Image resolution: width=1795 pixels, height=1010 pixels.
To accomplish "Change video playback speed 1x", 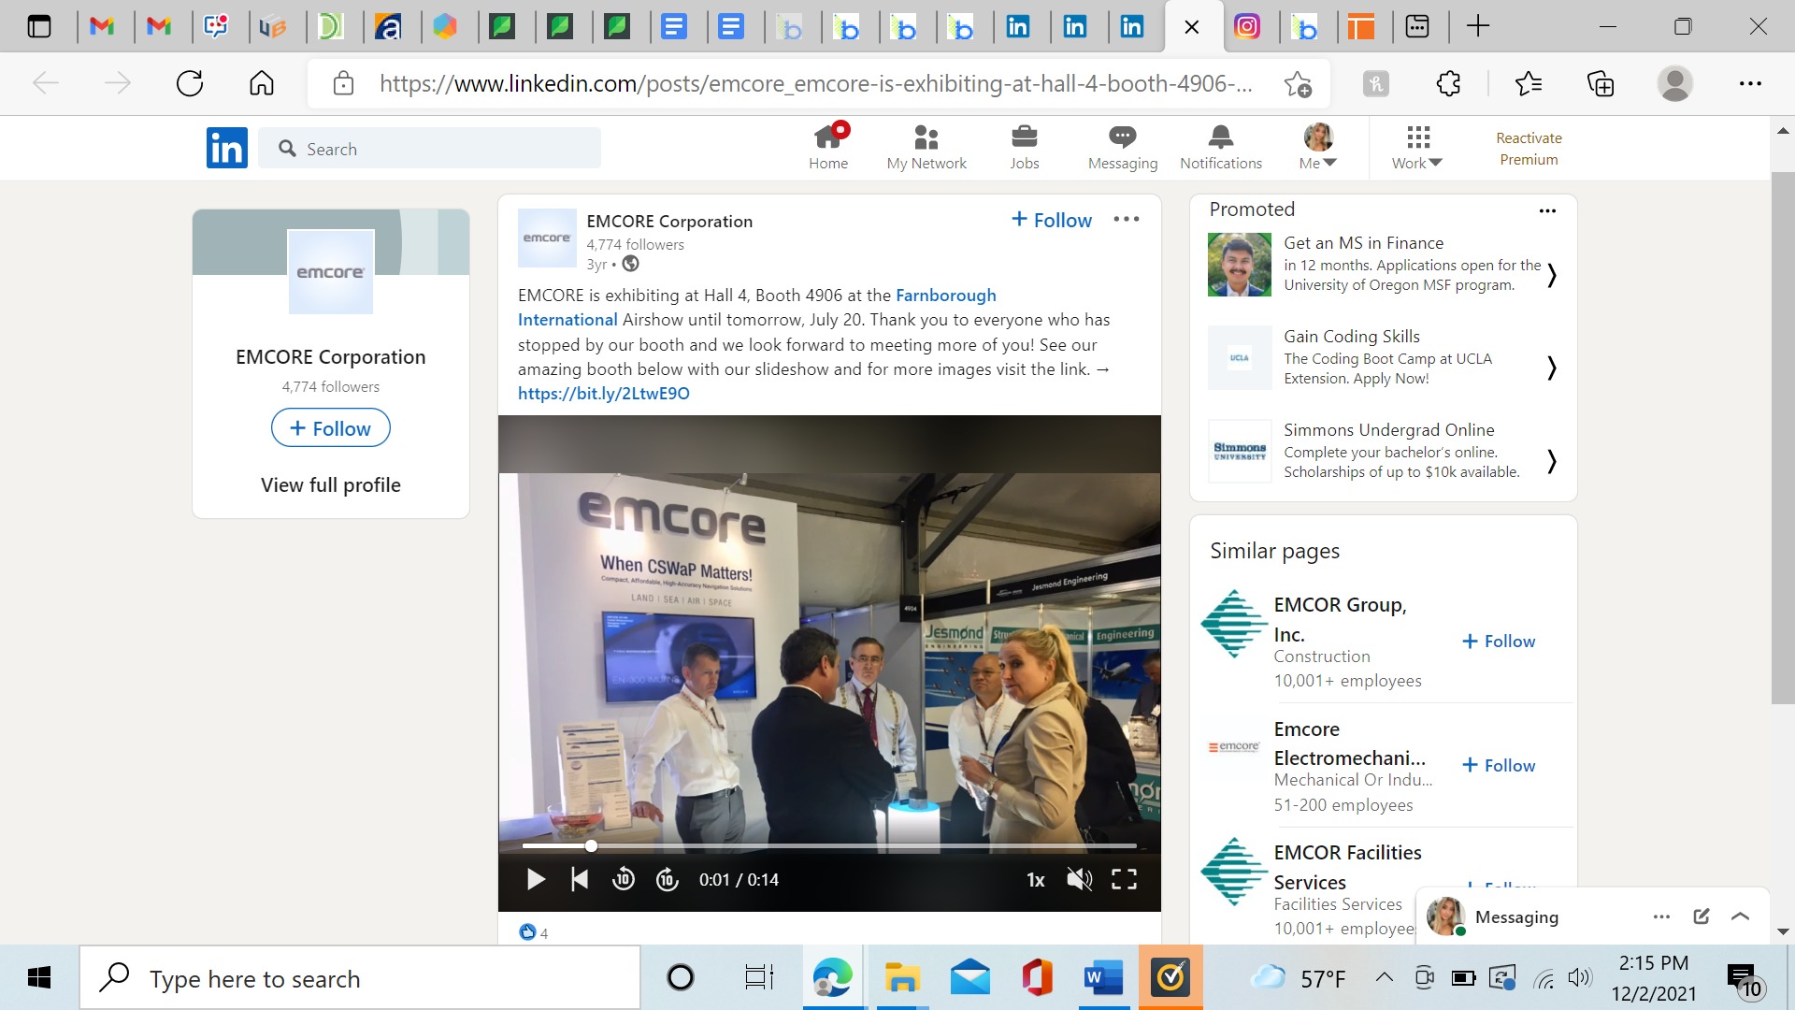I will tap(1036, 880).
